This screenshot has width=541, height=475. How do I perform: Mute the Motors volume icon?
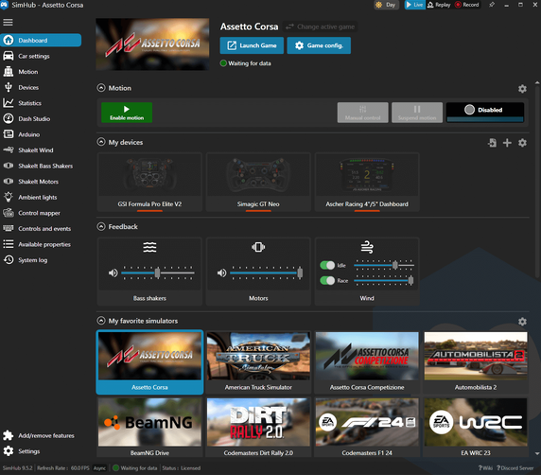click(222, 273)
